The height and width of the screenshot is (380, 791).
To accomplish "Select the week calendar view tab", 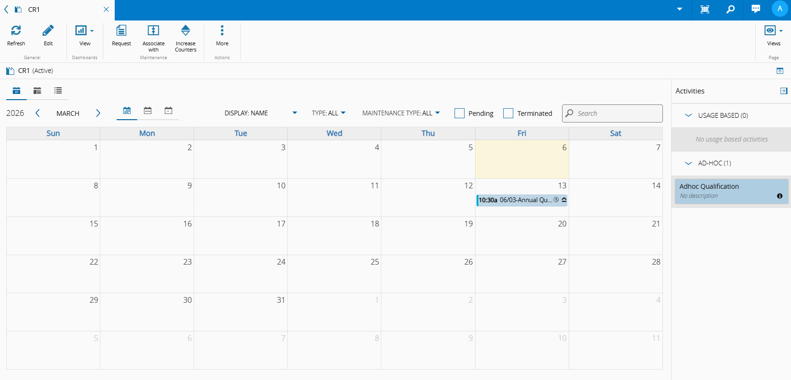I will click(148, 111).
